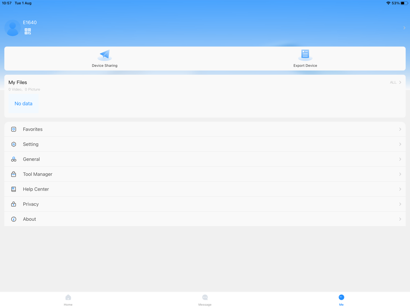Select the Tool Manager toolbox icon
The image size is (410, 307).
14,174
